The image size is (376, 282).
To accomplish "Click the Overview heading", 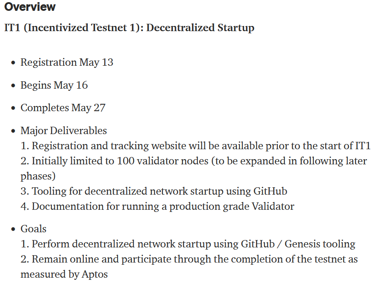I will [x=30, y=7].
